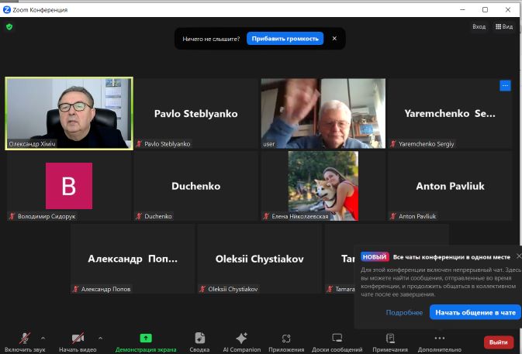Dismiss the Ничего не слышите notification

pyautogui.click(x=334, y=38)
